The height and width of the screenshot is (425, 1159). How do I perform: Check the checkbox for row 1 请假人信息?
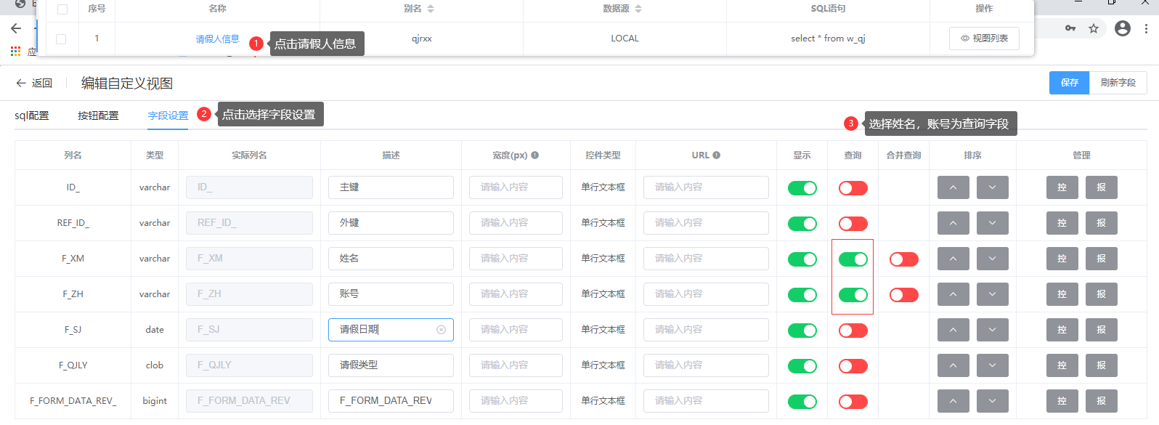click(x=61, y=39)
